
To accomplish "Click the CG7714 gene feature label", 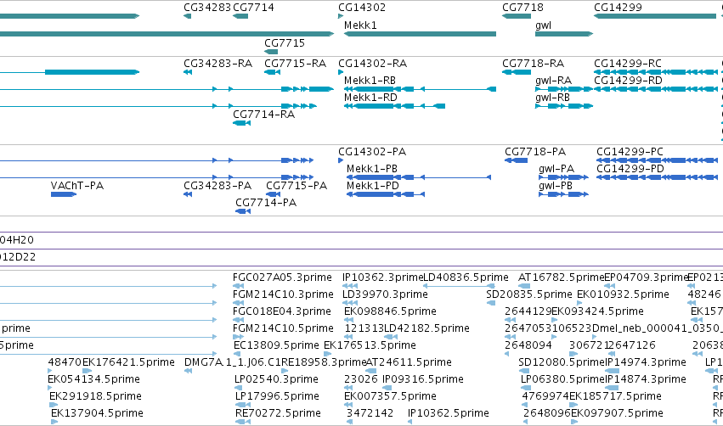I will [x=254, y=8].
